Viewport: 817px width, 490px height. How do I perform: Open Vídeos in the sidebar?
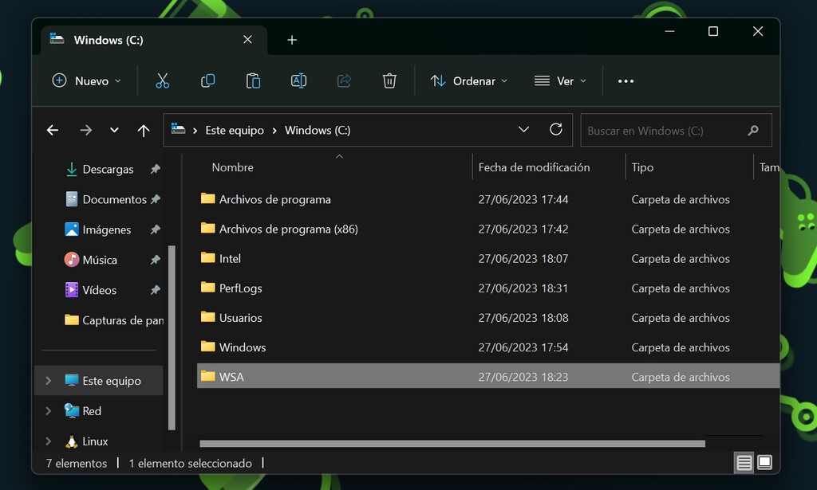[99, 290]
